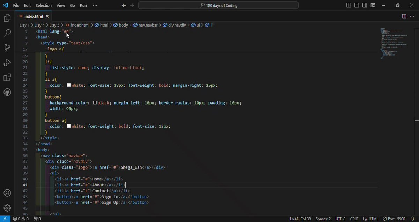Open the white color swatch on line 24
419x222 pixels.
click(69, 85)
